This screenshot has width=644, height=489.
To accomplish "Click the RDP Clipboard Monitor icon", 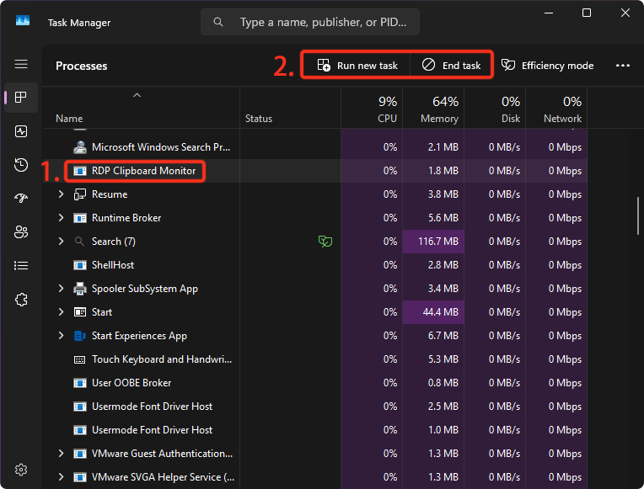I will pyautogui.click(x=80, y=171).
